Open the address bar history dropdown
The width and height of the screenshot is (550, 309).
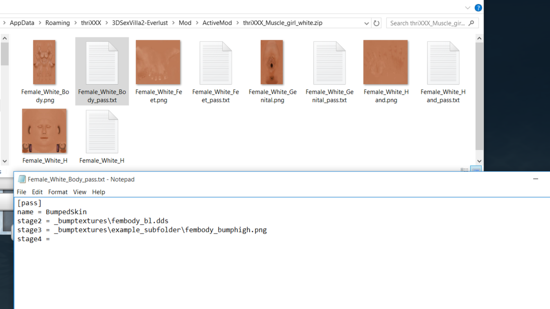(x=367, y=23)
